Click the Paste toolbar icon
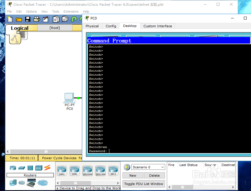 pyautogui.click(x=65, y=19)
